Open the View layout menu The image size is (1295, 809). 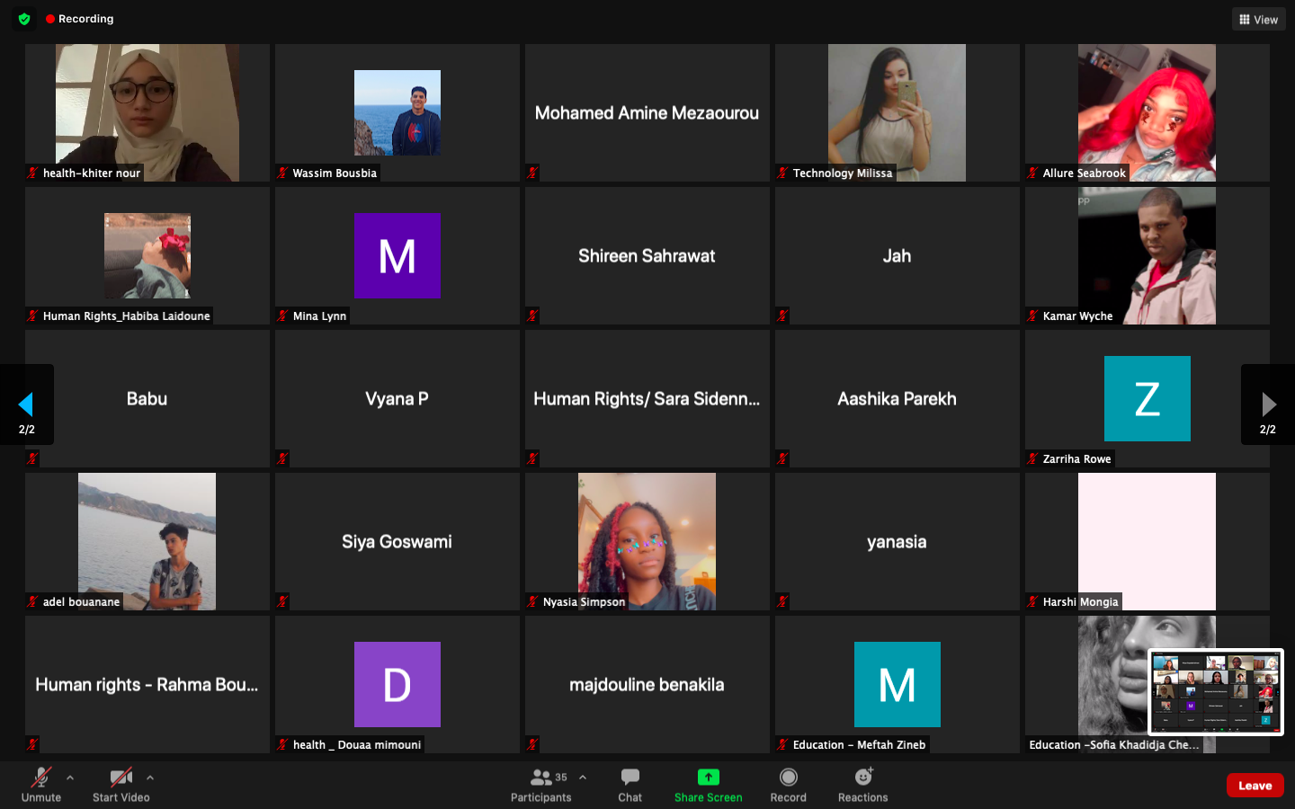[x=1258, y=19]
